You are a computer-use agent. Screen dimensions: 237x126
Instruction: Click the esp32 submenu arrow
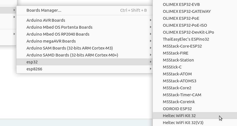pos(151,62)
